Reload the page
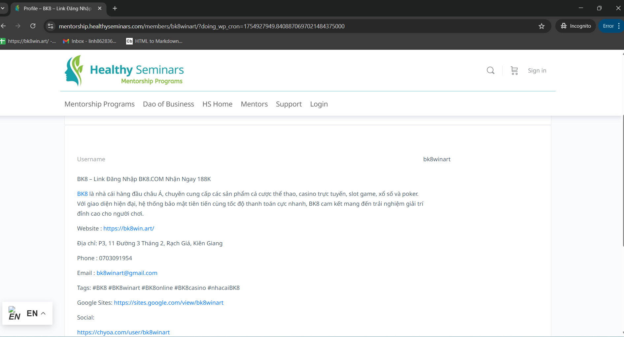Viewport: 624px width, 337px height. coord(33,26)
